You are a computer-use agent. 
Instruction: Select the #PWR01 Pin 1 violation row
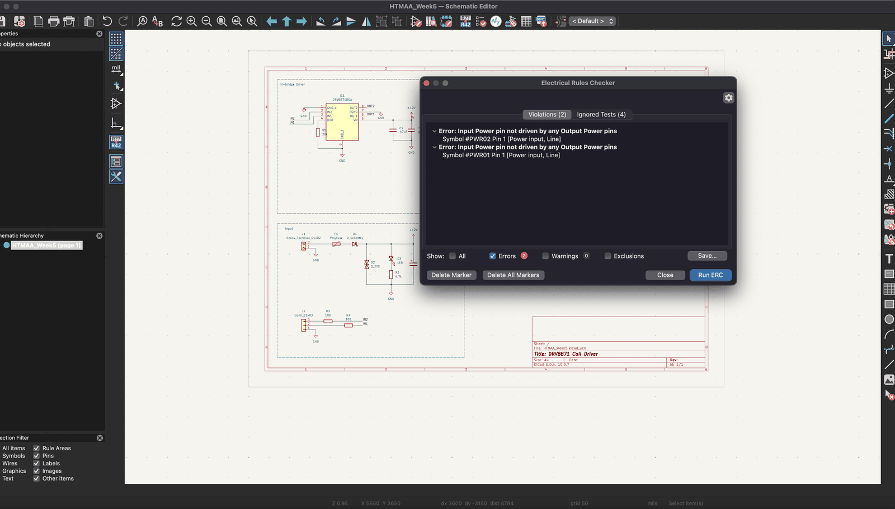click(501, 155)
